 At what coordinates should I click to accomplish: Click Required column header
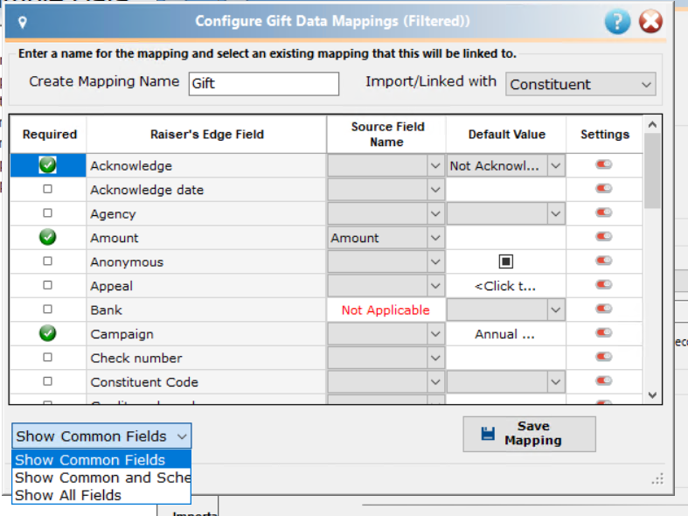tap(49, 135)
